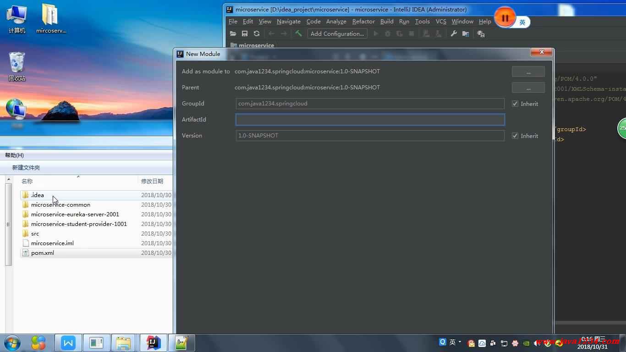626x352 pixels.
Task: Open the Analyze menu
Action: click(x=336, y=22)
